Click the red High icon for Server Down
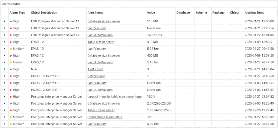The width and height of the screenshot is (278, 128). [x=11, y=76]
